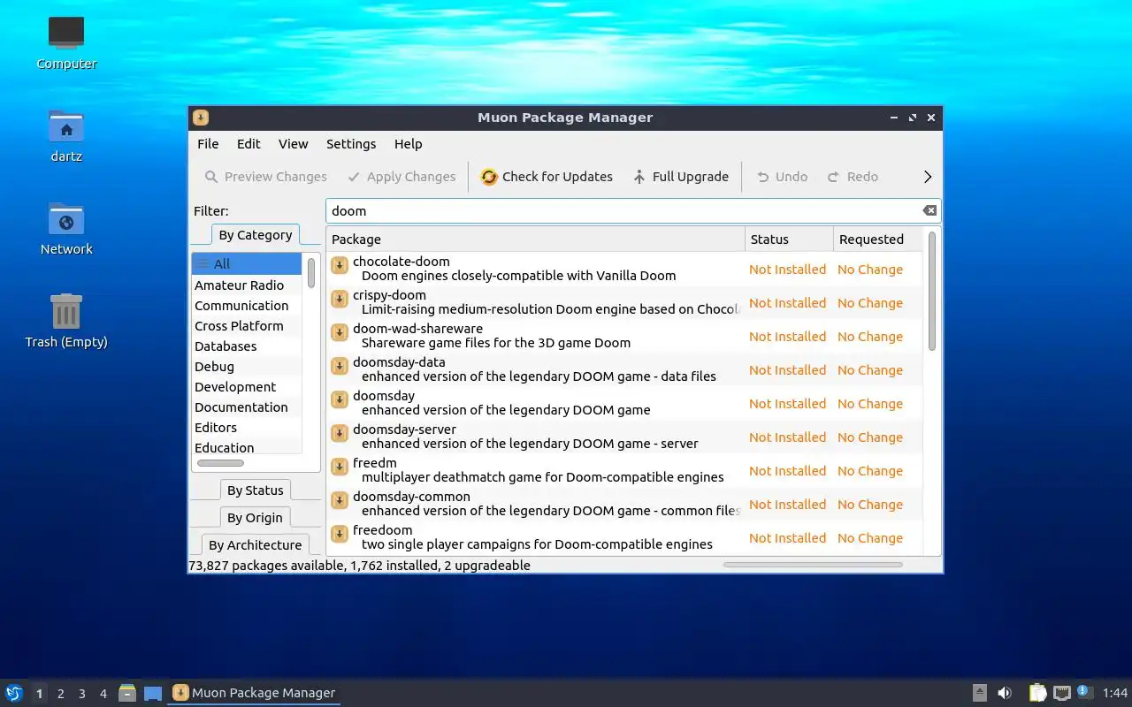The height and width of the screenshot is (707, 1132).
Task: Click the package list vertical scrollbar
Action: point(932,290)
